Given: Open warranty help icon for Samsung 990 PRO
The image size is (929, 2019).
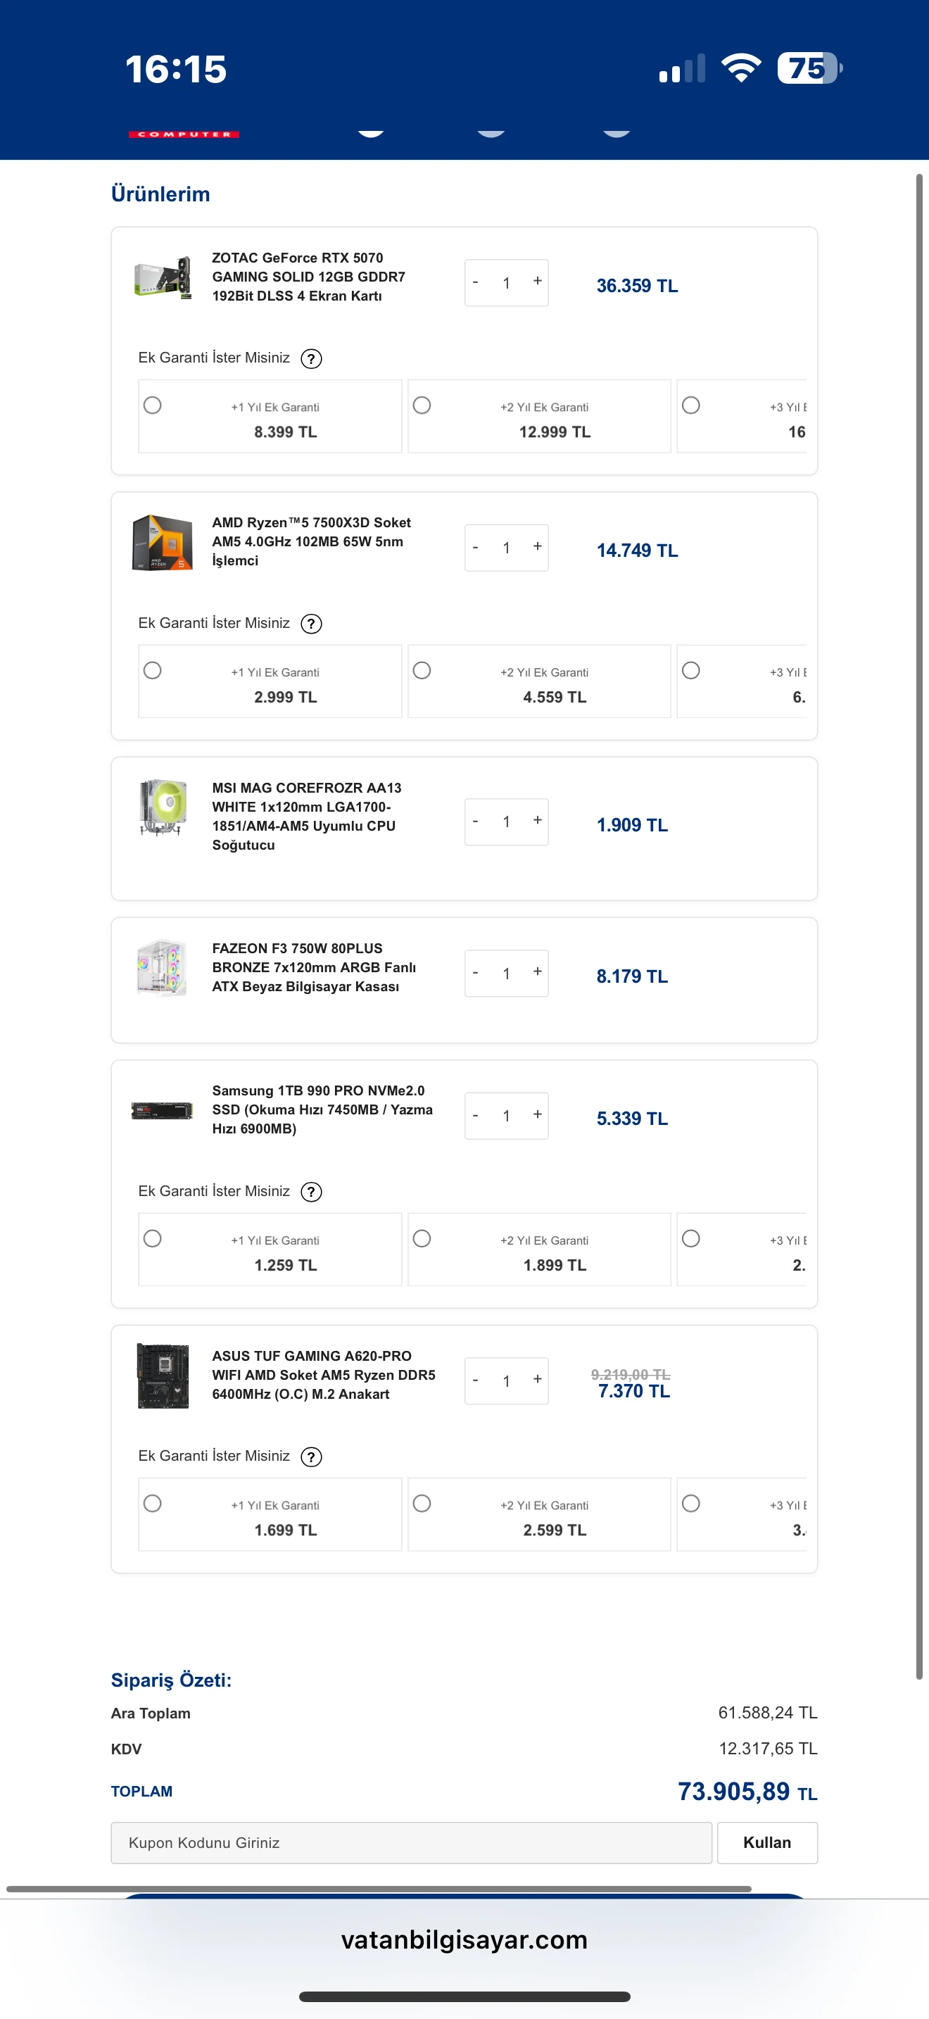Looking at the screenshot, I should [311, 1192].
